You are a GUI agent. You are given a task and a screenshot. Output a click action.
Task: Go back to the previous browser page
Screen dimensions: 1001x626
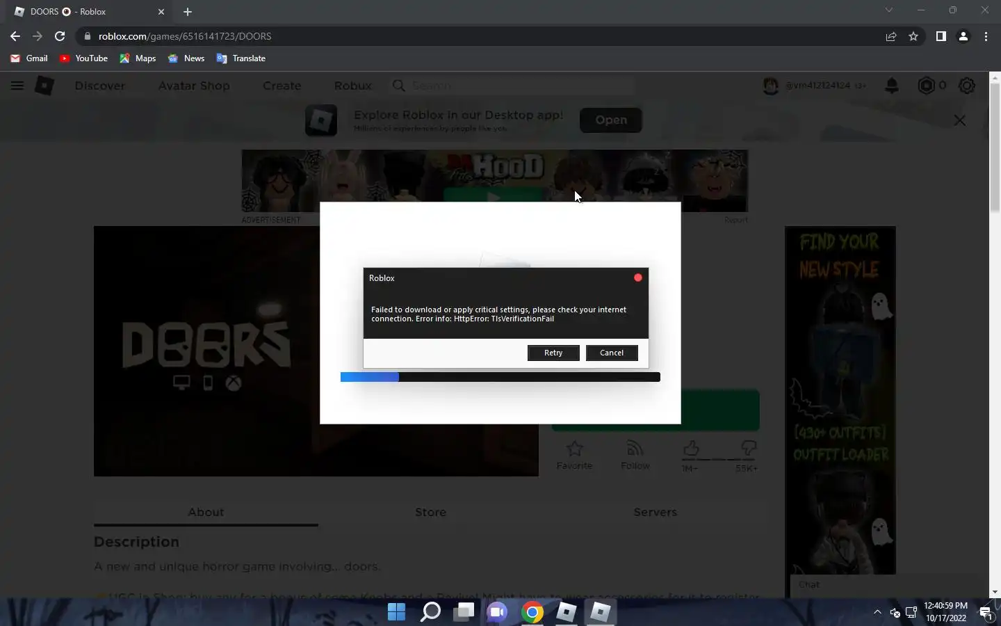(15, 36)
